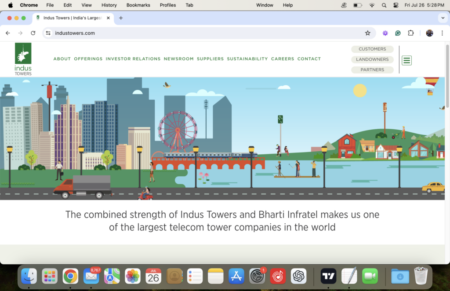450x291 pixels.
Task: View site information icon in address bar
Action: coord(48,33)
